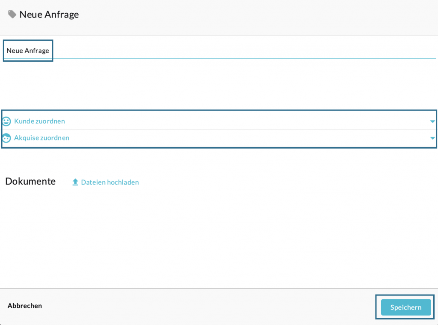Click the Dateien hochladen link
Screen dimensions: 438x325
109,182
